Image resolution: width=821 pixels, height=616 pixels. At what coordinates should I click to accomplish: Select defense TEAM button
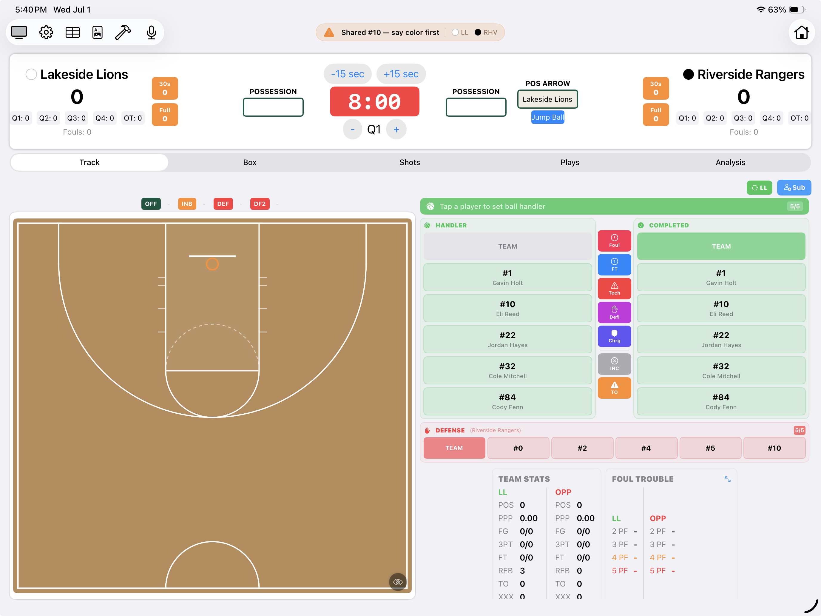pos(454,448)
